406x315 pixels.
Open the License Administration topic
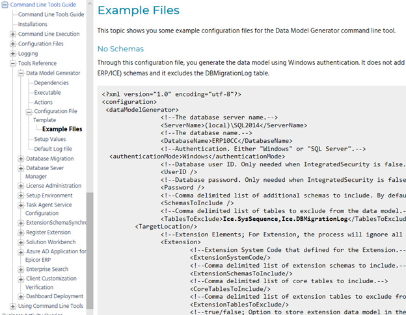coord(53,186)
